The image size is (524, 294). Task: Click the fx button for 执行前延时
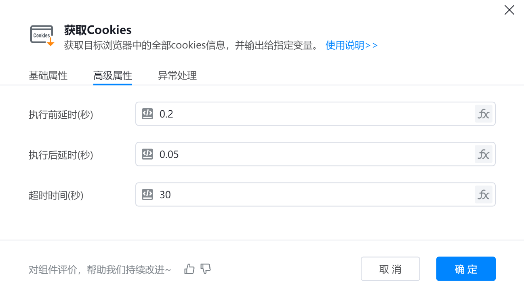click(x=483, y=114)
